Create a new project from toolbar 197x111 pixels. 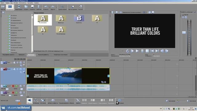[19, 7]
